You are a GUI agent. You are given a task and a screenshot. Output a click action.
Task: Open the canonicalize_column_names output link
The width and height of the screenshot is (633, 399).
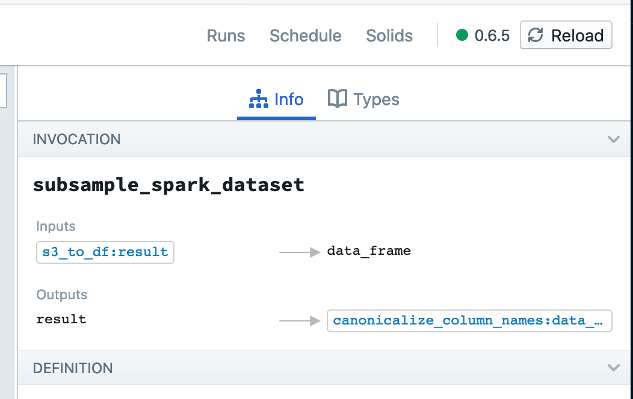click(469, 320)
